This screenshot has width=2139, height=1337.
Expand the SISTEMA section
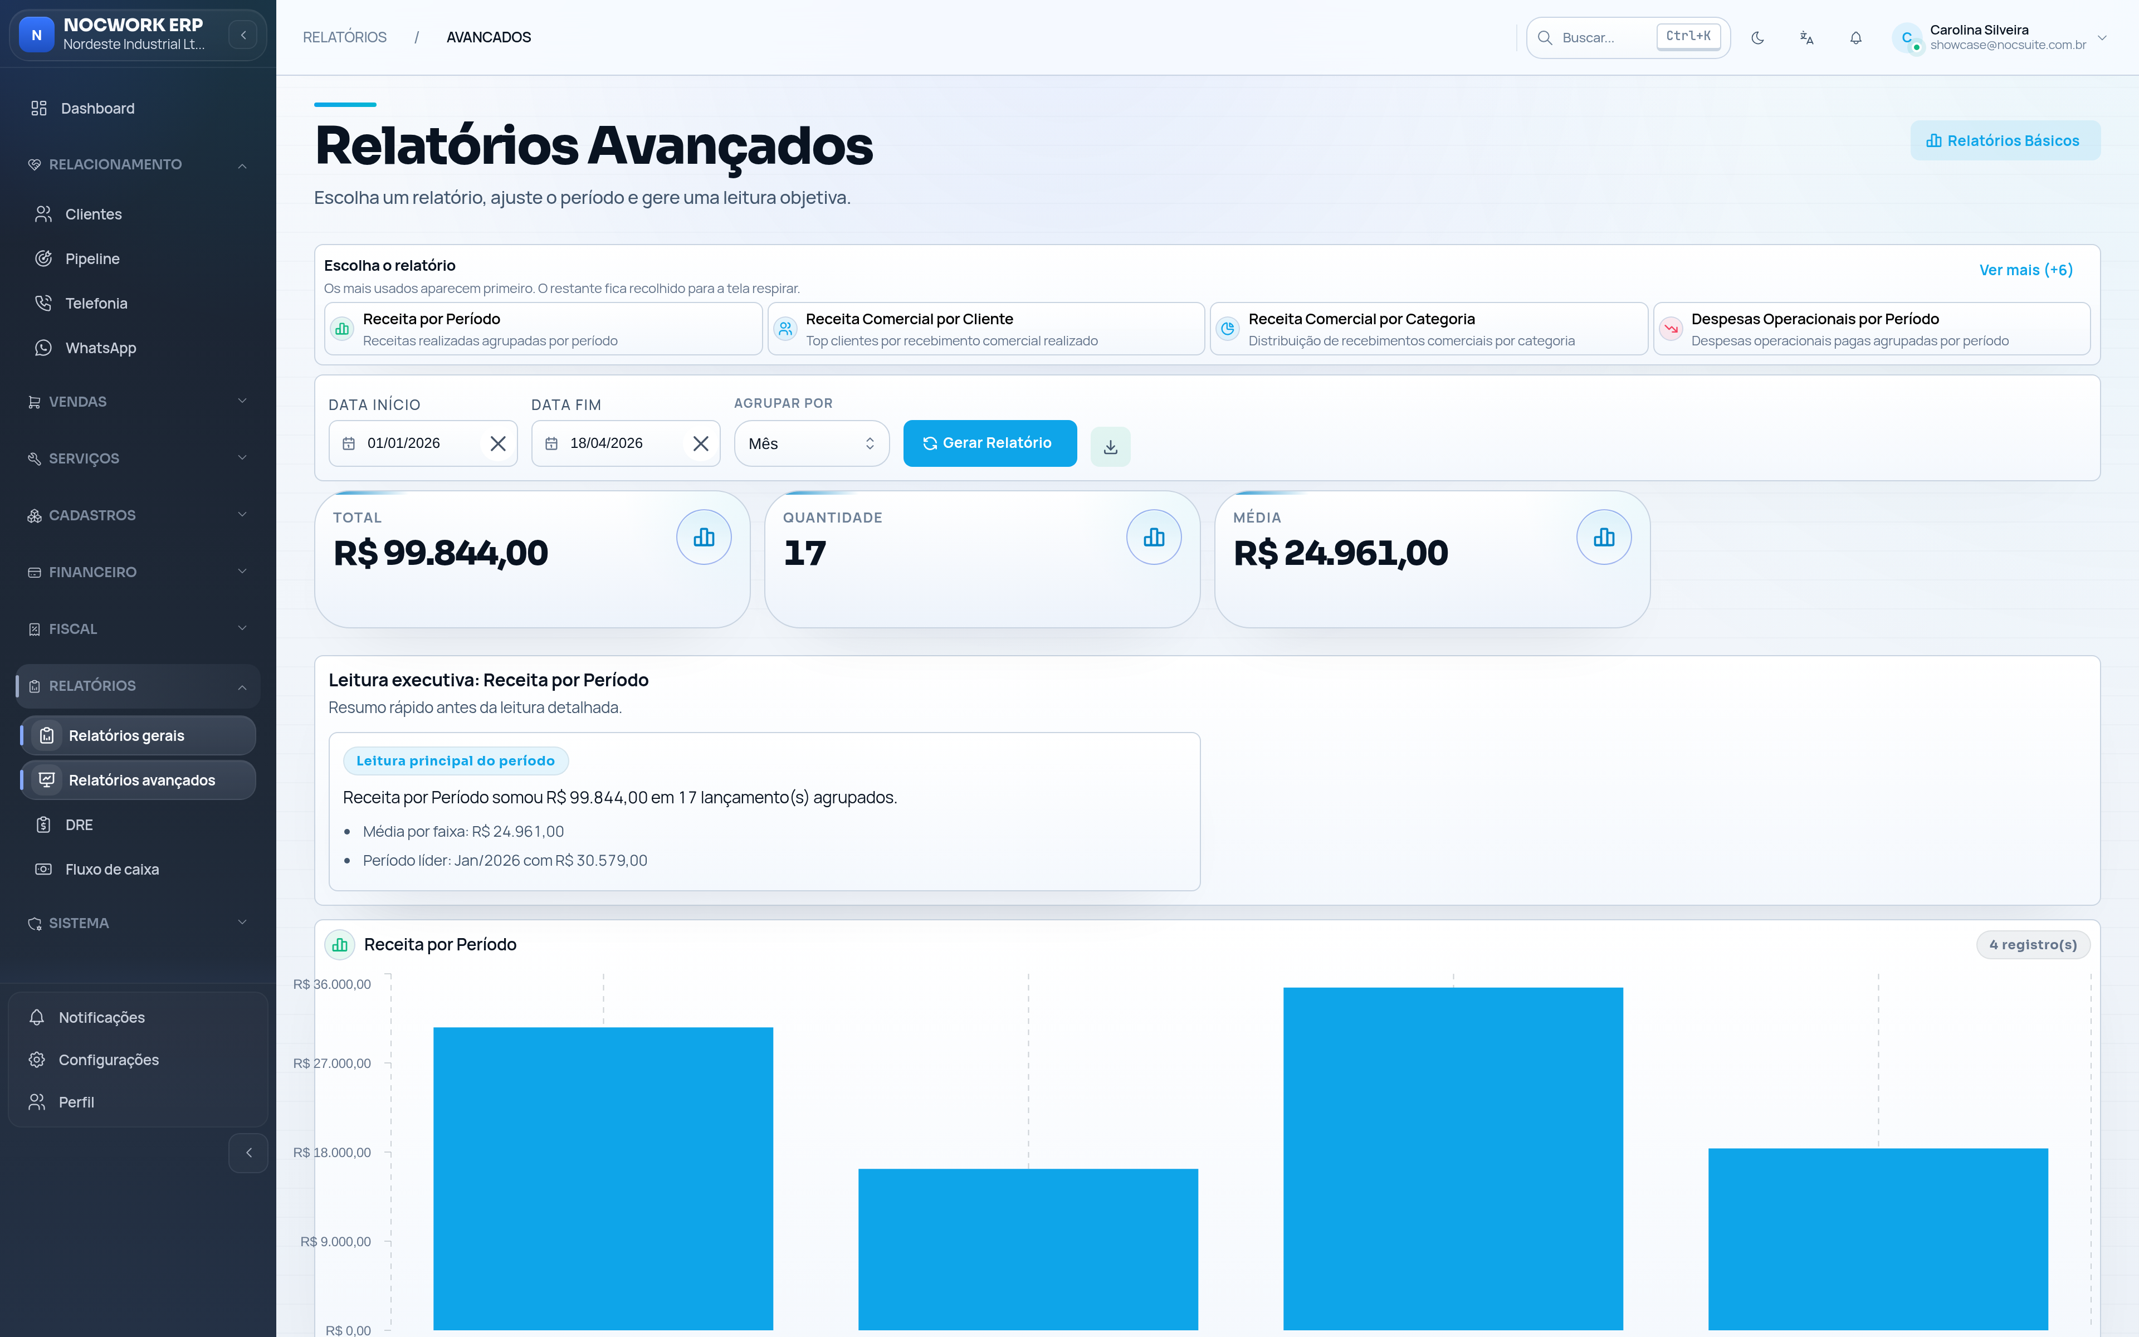[x=138, y=923]
